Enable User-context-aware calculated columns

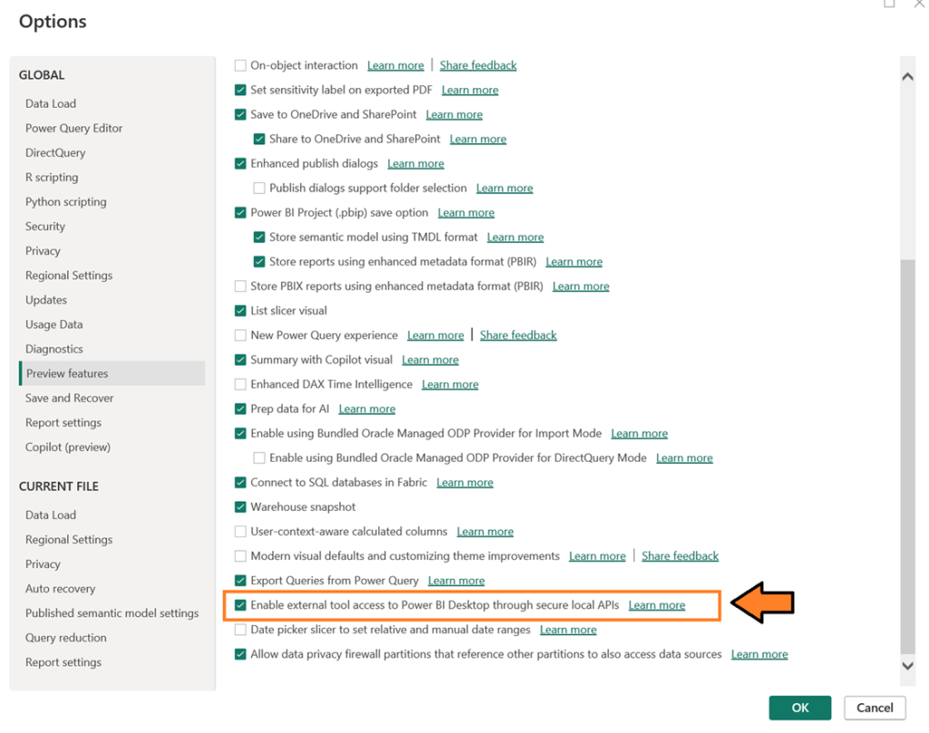coord(240,532)
